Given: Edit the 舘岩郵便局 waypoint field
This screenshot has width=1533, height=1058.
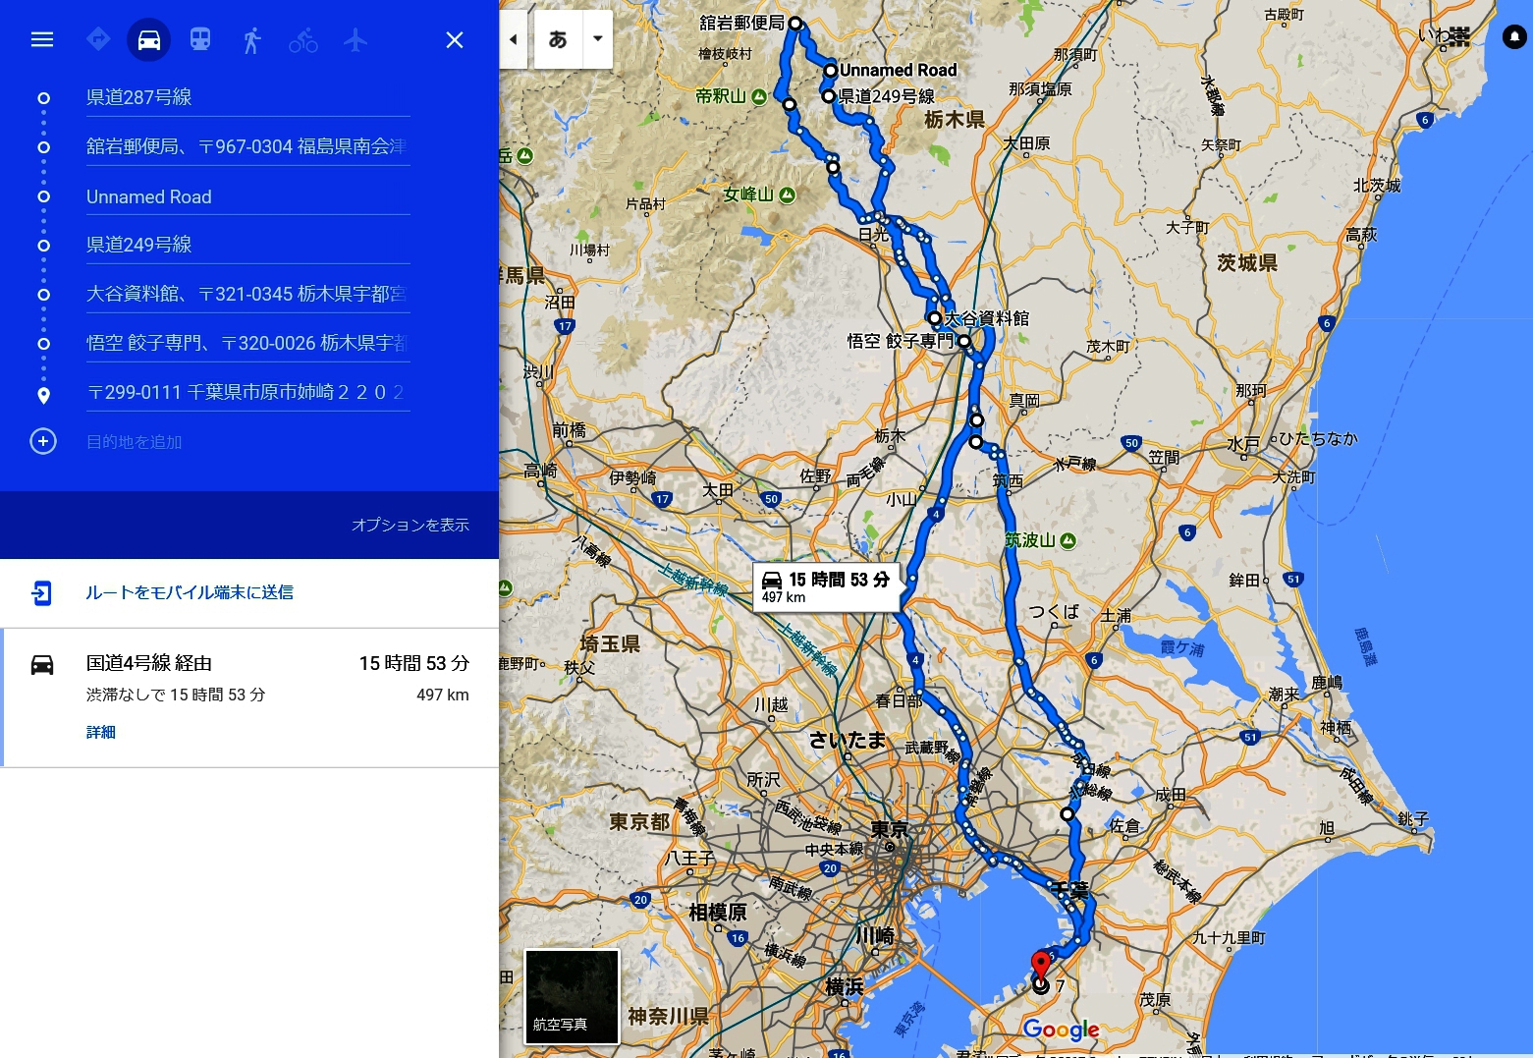Looking at the screenshot, I should coord(247,146).
